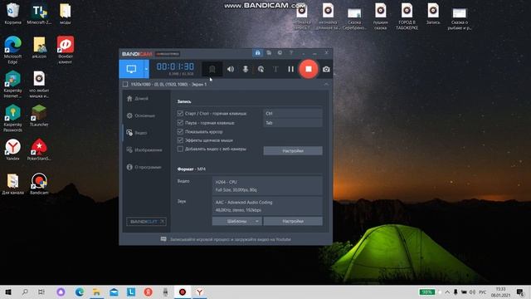Open the help question mark icon

point(291,53)
